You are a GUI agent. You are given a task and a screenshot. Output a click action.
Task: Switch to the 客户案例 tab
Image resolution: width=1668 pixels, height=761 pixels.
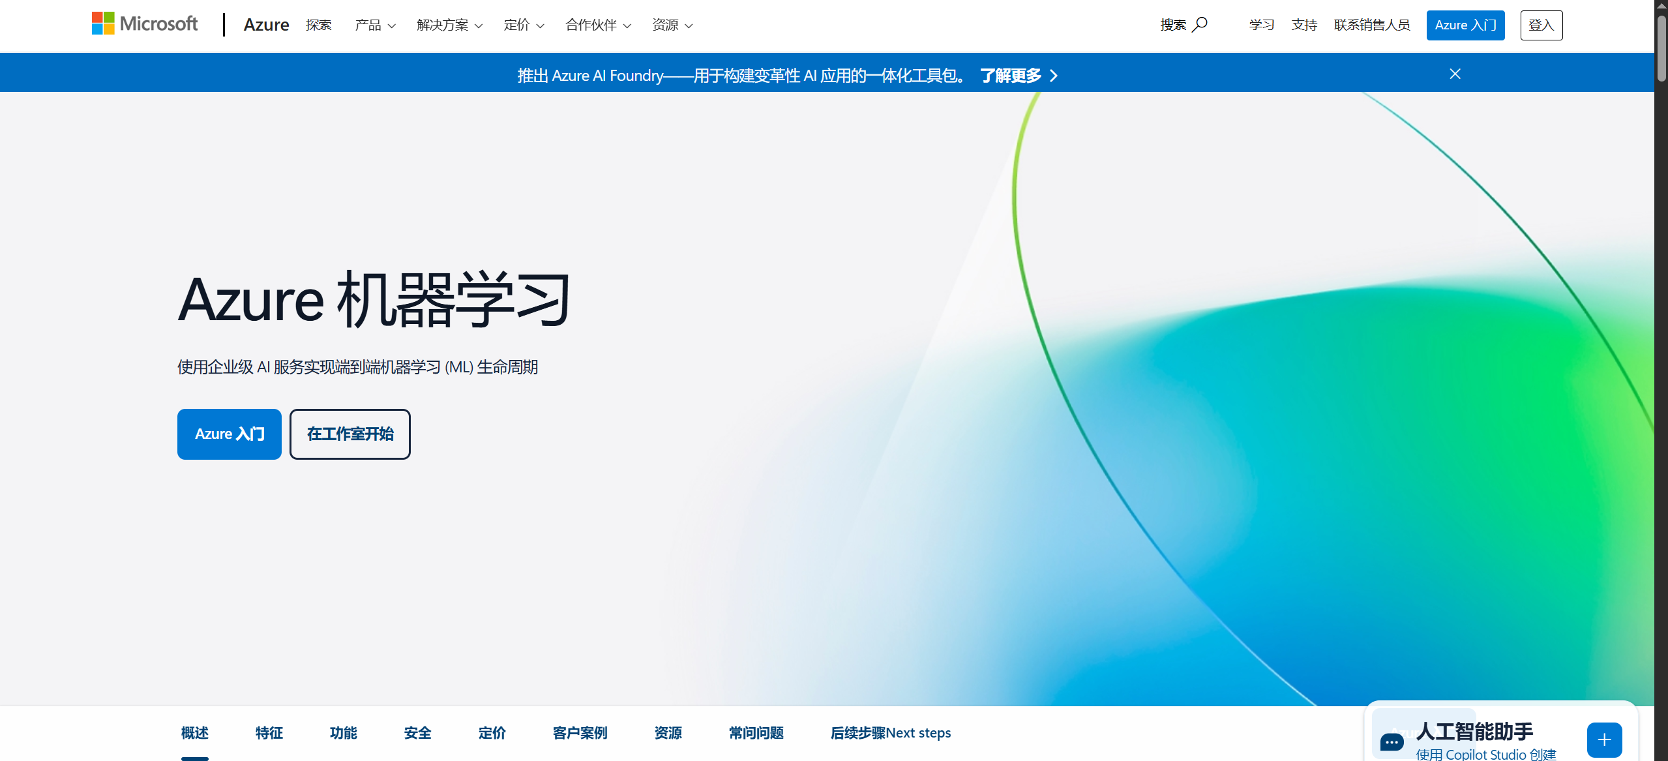[x=580, y=732]
